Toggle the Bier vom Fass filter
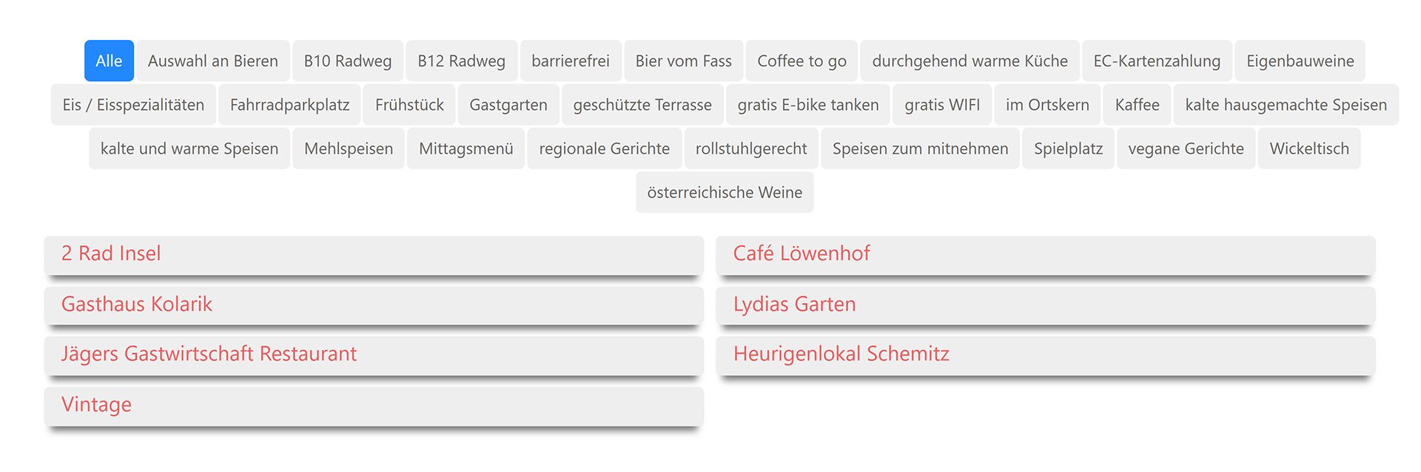 click(x=683, y=61)
